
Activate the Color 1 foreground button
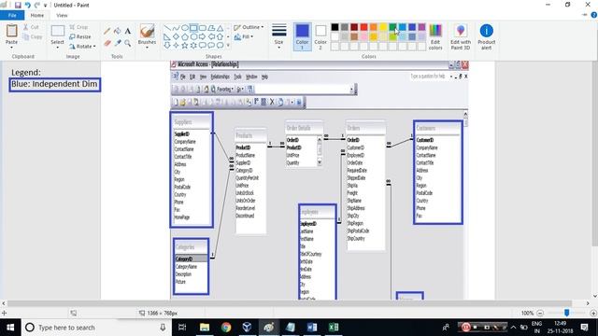(x=302, y=37)
